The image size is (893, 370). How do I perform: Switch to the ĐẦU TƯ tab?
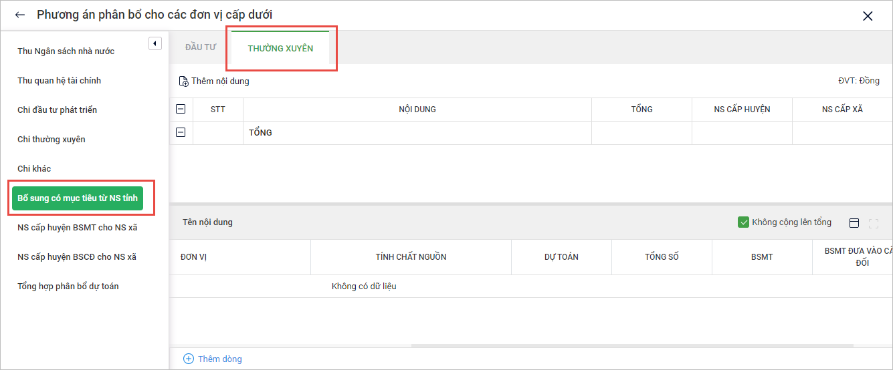(x=201, y=48)
